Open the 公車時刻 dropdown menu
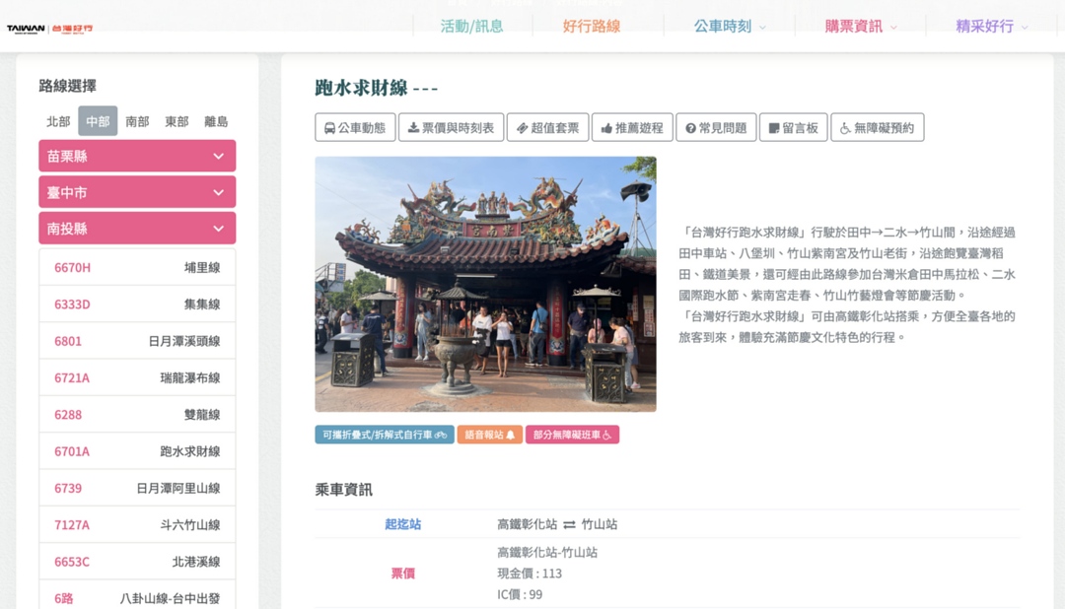This screenshot has height=609, width=1065. pyautogui.click(x=729, y=27)
